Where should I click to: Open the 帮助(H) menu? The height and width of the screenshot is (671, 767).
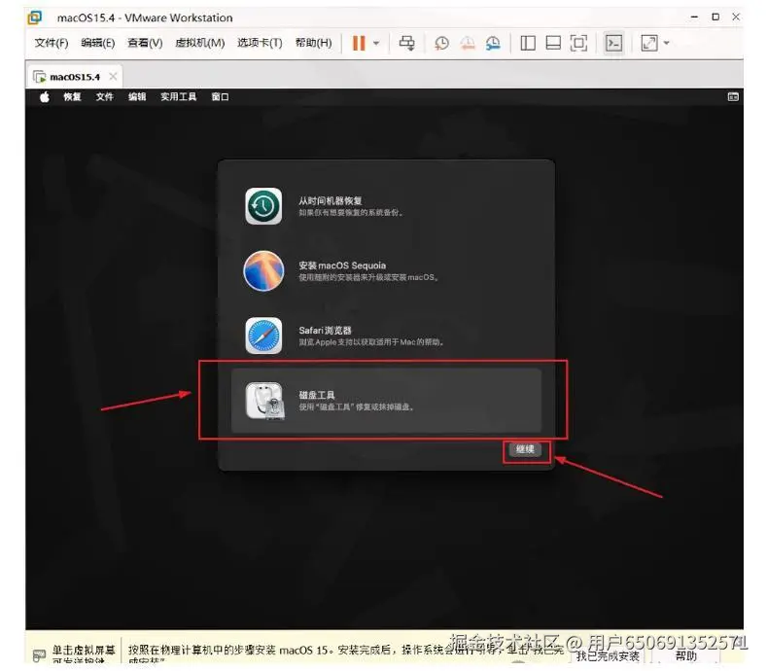coord(314,43)
